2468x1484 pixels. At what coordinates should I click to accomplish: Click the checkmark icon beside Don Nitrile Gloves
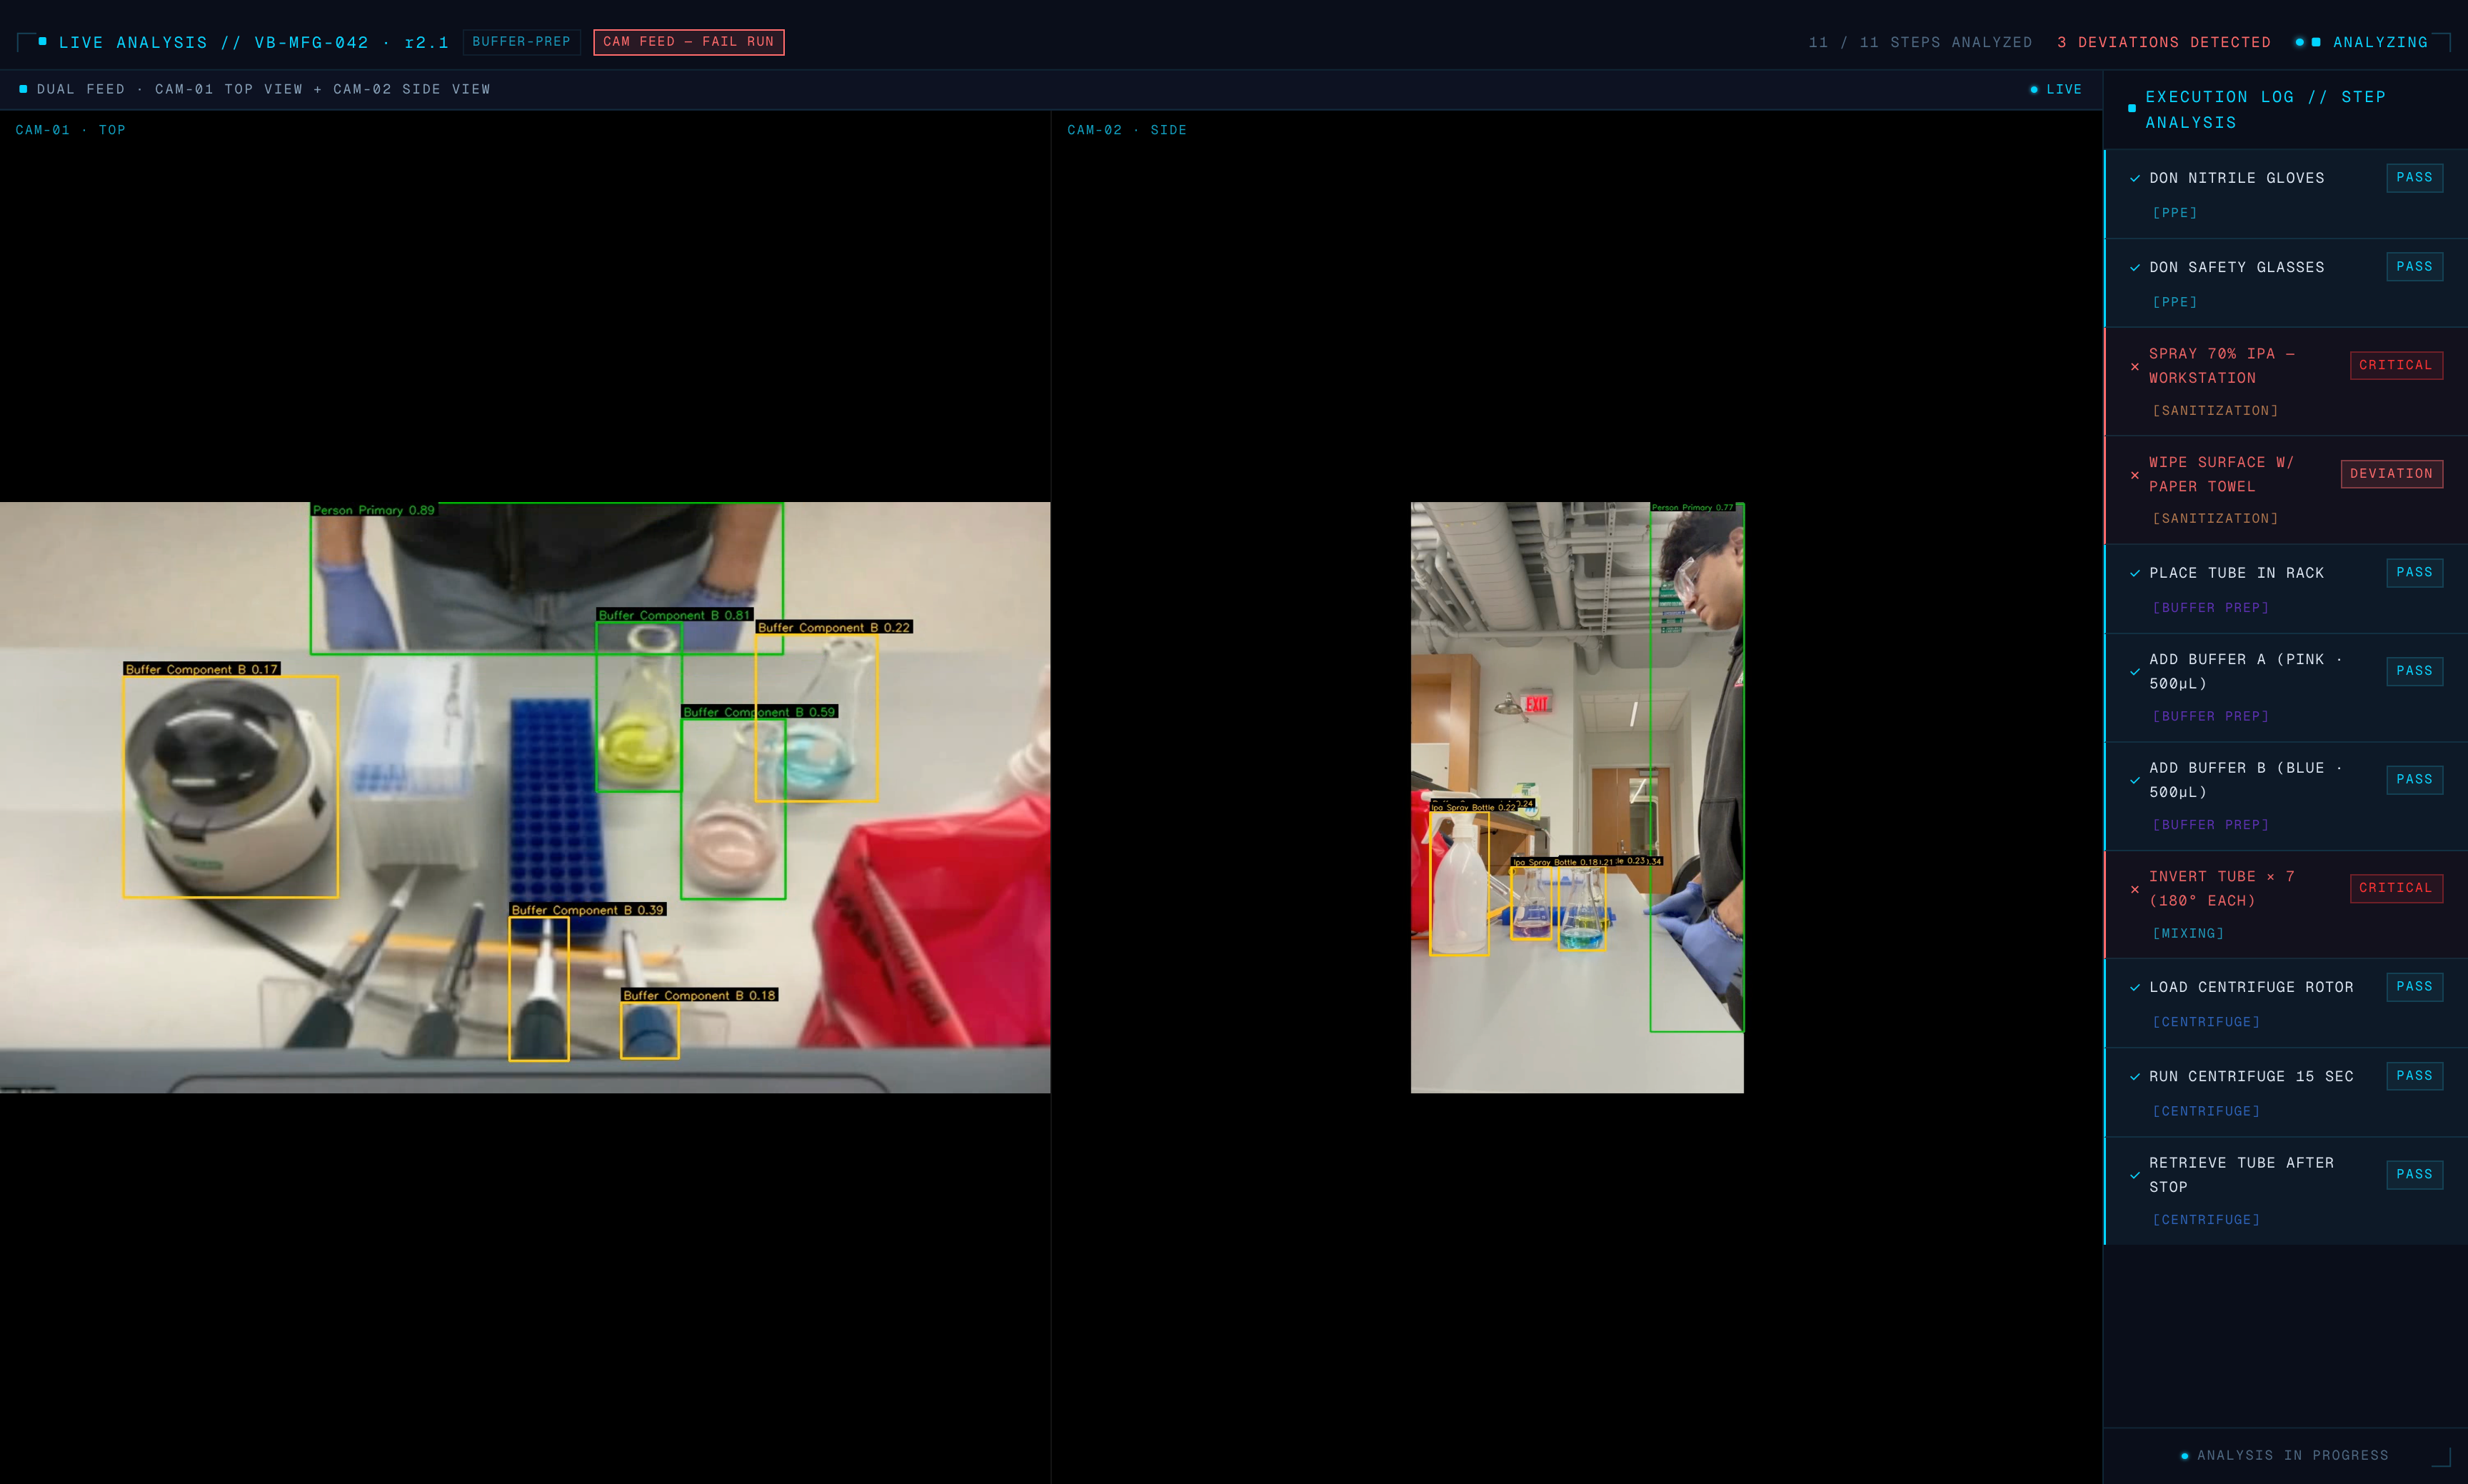tap(2135, 179)
